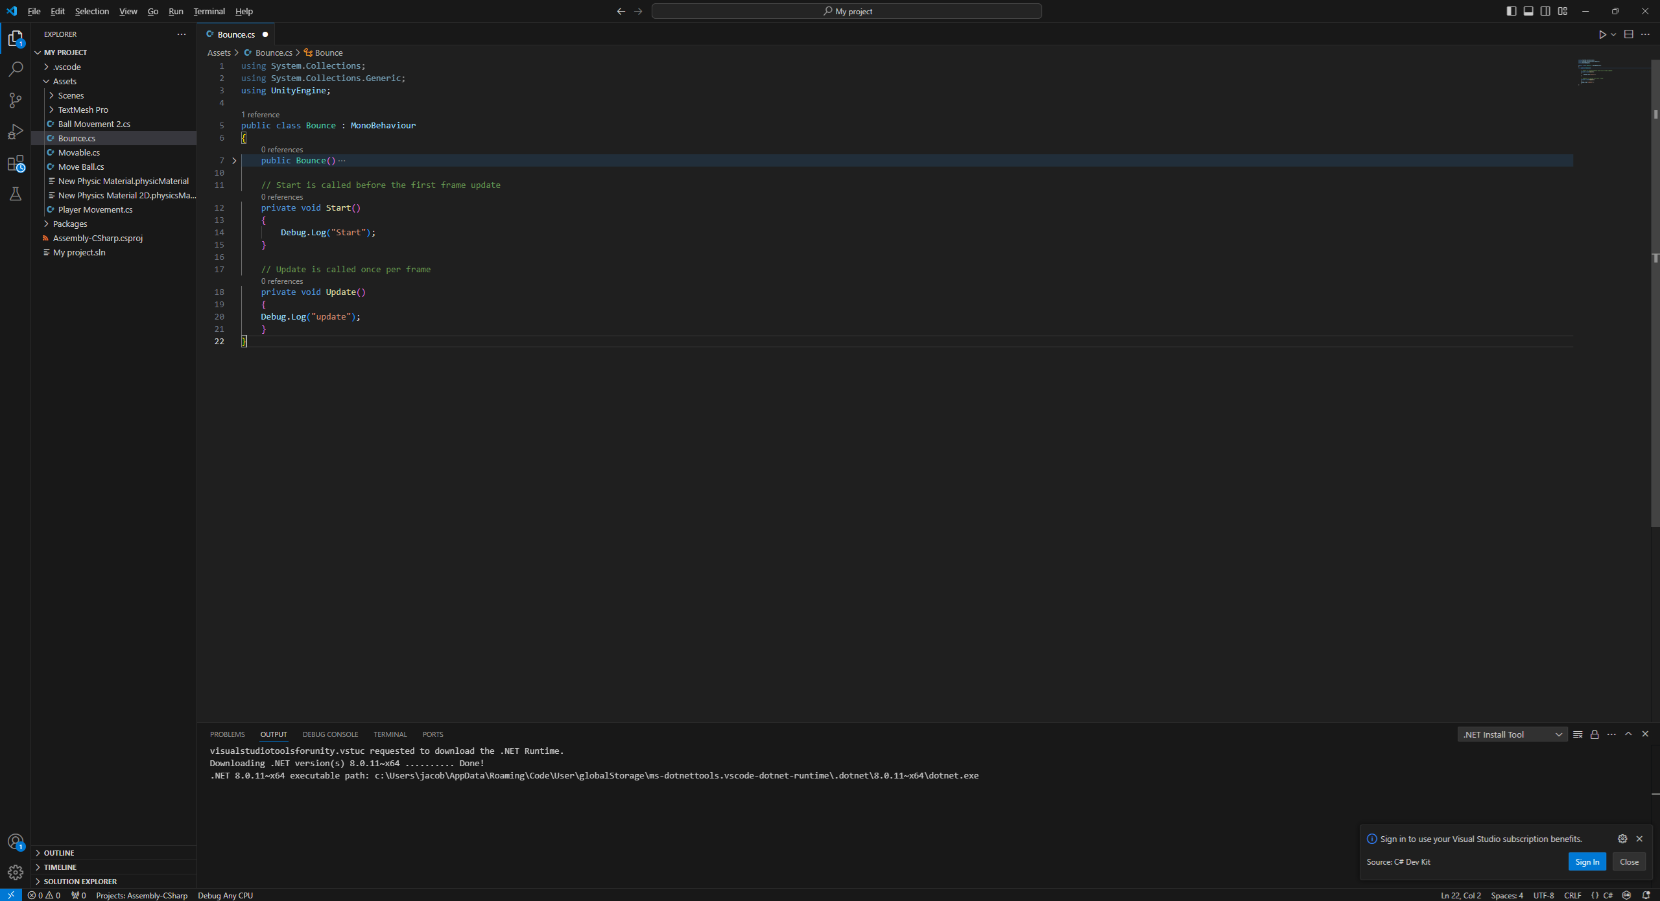This screenshot has width=1660, height=901.
Task: Dismiss the sign-in notification with X
Action: click(1639, 839)
